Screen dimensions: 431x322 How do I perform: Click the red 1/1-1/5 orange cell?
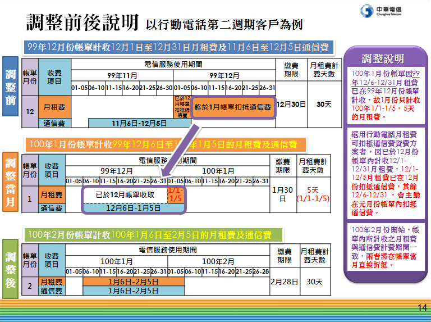[176, 195]
